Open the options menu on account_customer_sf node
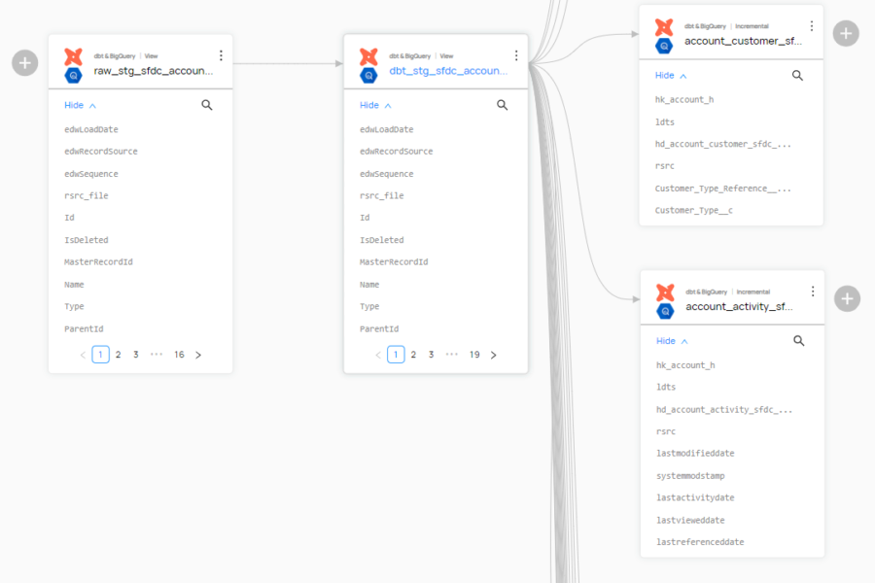This screenshot has width=875, height=583. click(813, 25)
